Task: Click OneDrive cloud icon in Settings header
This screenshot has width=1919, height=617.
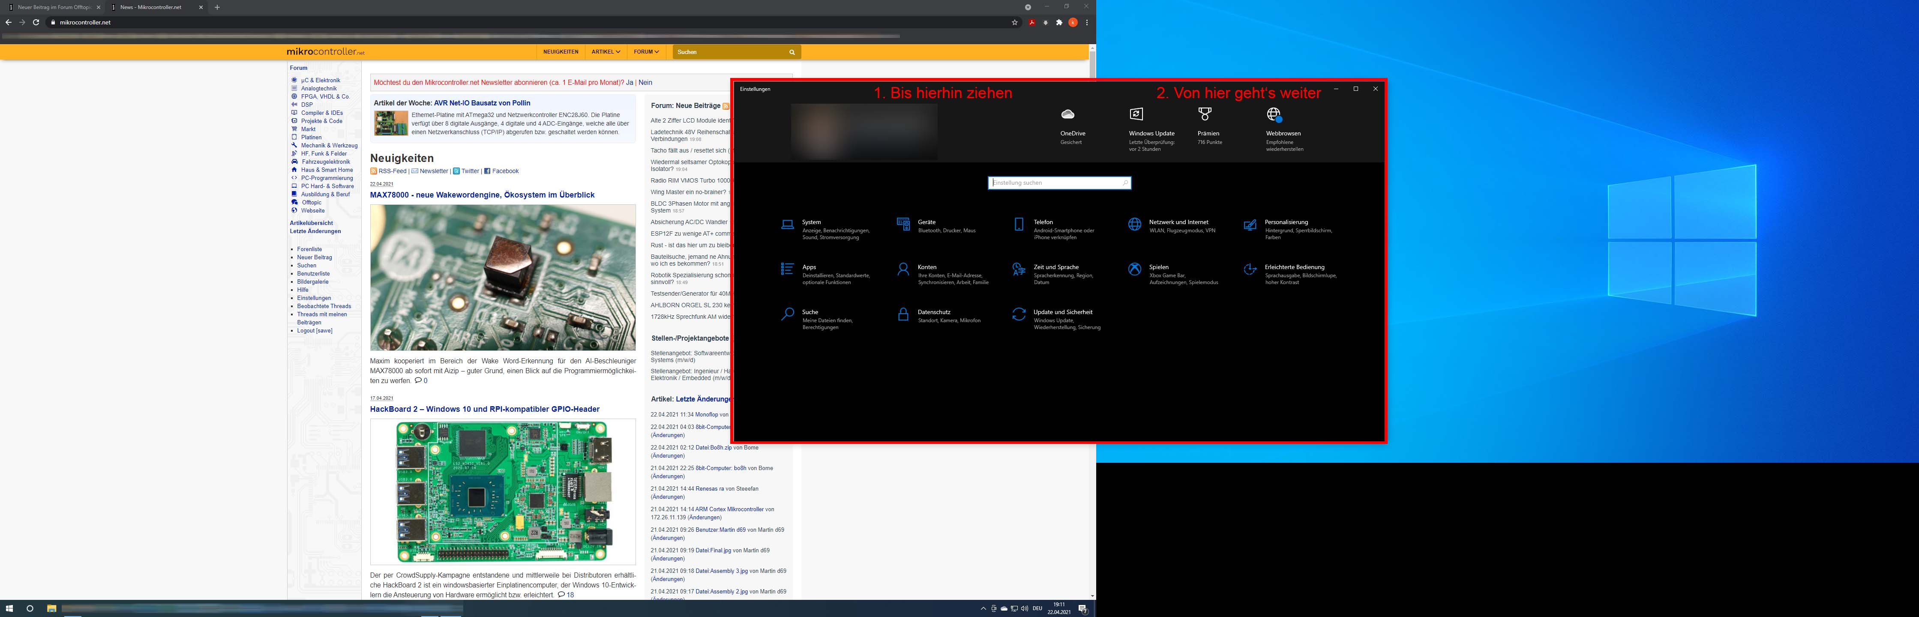Action: [1067, 114]
